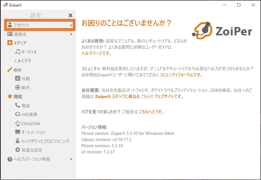The image size is (261, 180).
Task: Click the headset icon beside HID連携
Action: [18, 114]
